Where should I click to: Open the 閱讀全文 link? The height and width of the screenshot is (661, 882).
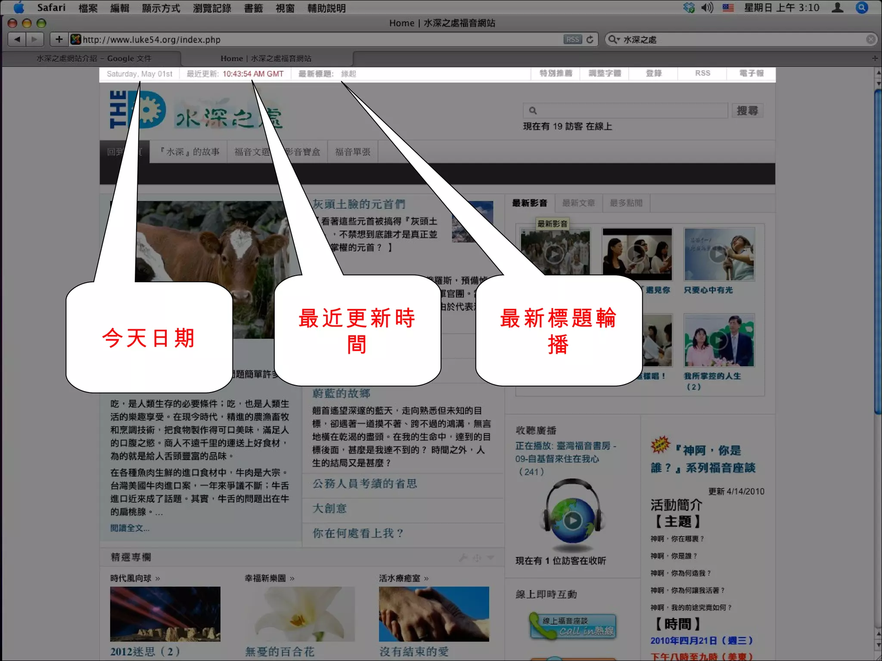[130, 528]
